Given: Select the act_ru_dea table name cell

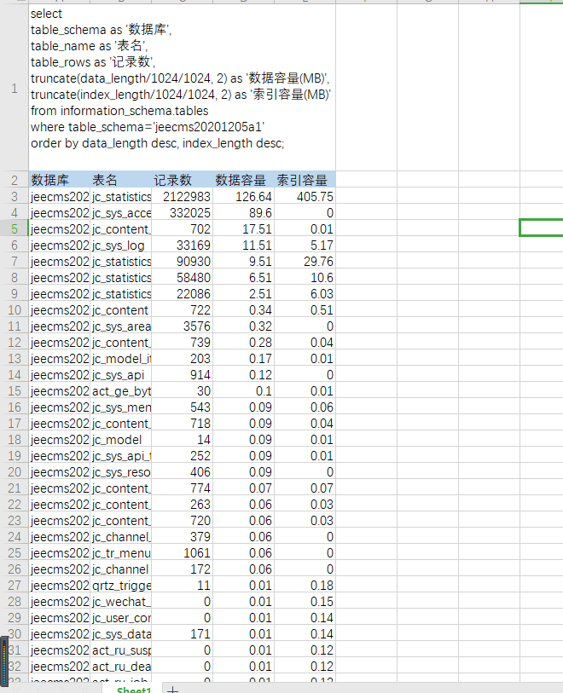Looking at the screenshot, I should click(x=121, y=666).
